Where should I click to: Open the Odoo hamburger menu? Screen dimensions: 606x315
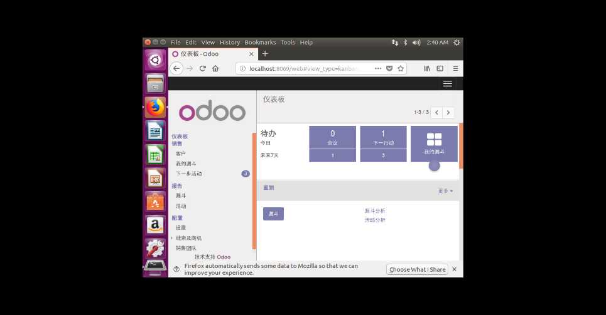point(447,84)
